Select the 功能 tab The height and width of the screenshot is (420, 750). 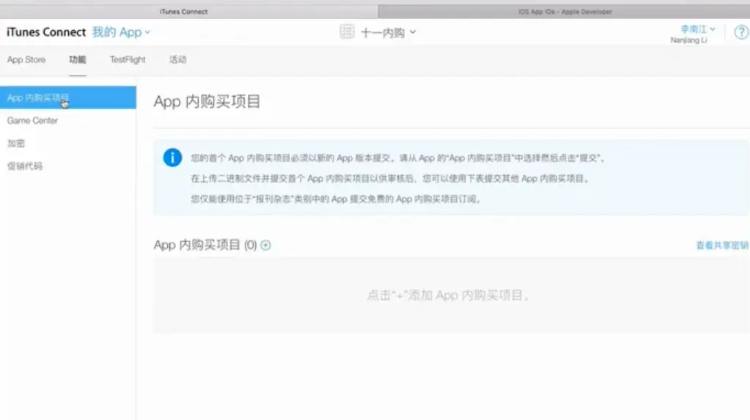pyautogui.click(x=77, y=60)
